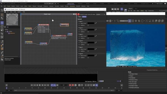Open the MoGraph menu

(x=40, y=6)
